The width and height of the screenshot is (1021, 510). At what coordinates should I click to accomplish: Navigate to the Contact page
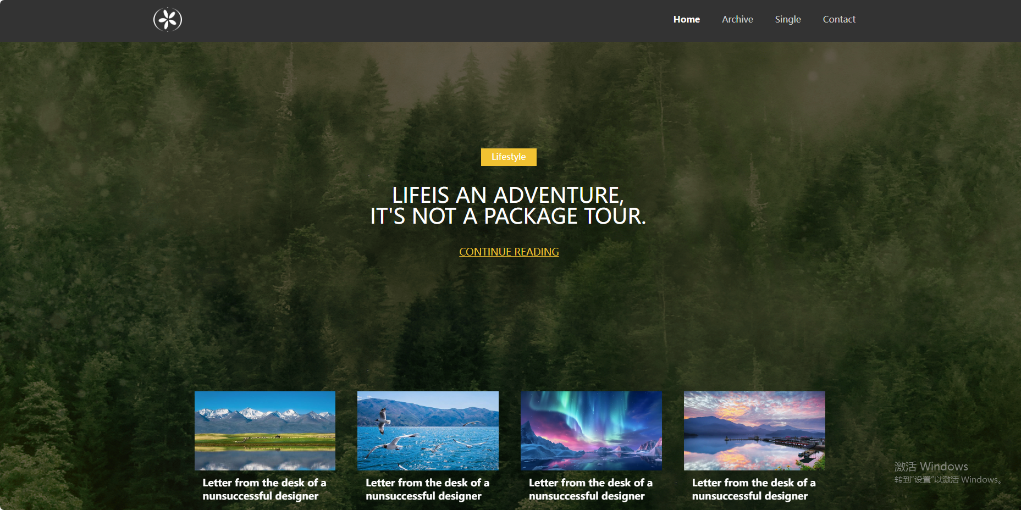click(x=839, y=19)
